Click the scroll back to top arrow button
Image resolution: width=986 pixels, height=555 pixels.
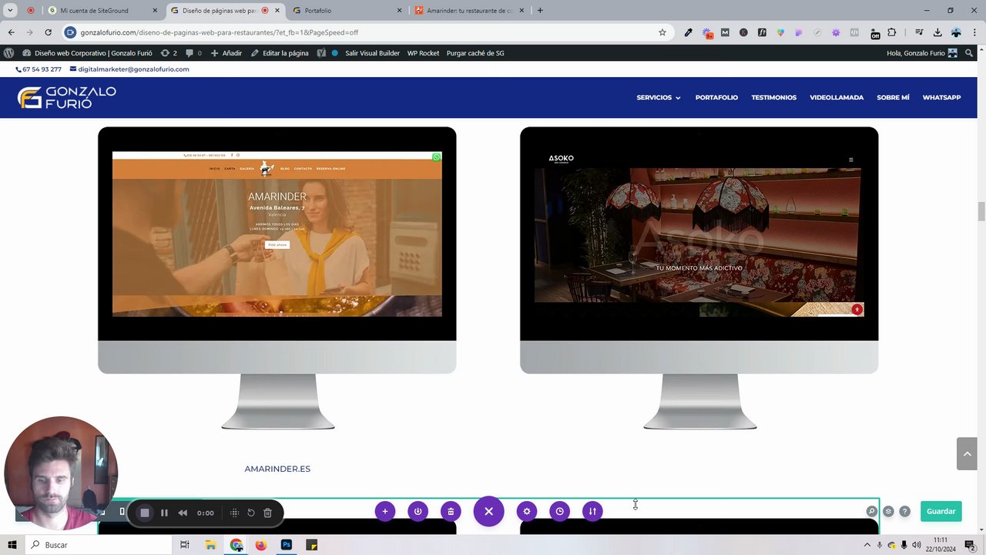pos(967,454)
